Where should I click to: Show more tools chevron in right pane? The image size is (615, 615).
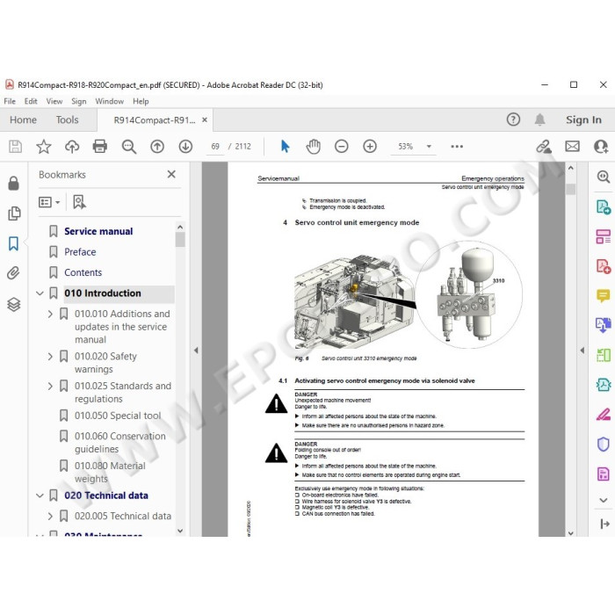click(604, 500)
